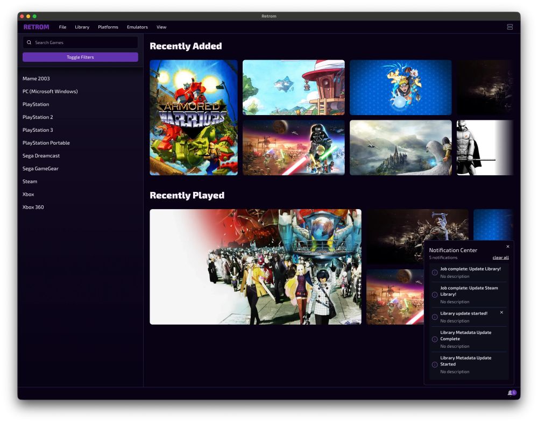538x423 pixels.
Task: Select PlayStation 3 in sidebar
Action: pos(38,130)
